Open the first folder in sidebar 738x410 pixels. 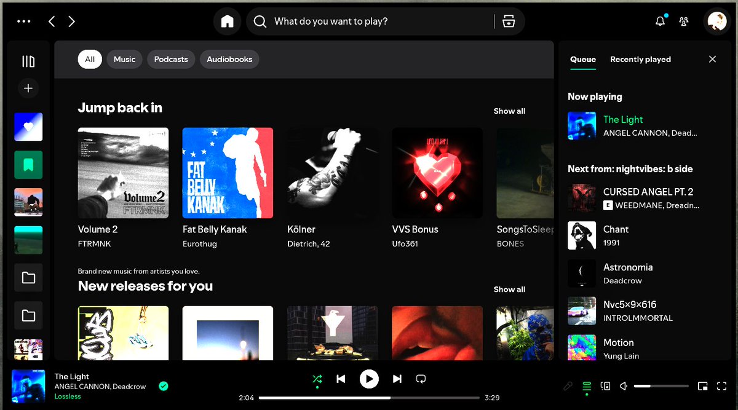pos(28,278)
